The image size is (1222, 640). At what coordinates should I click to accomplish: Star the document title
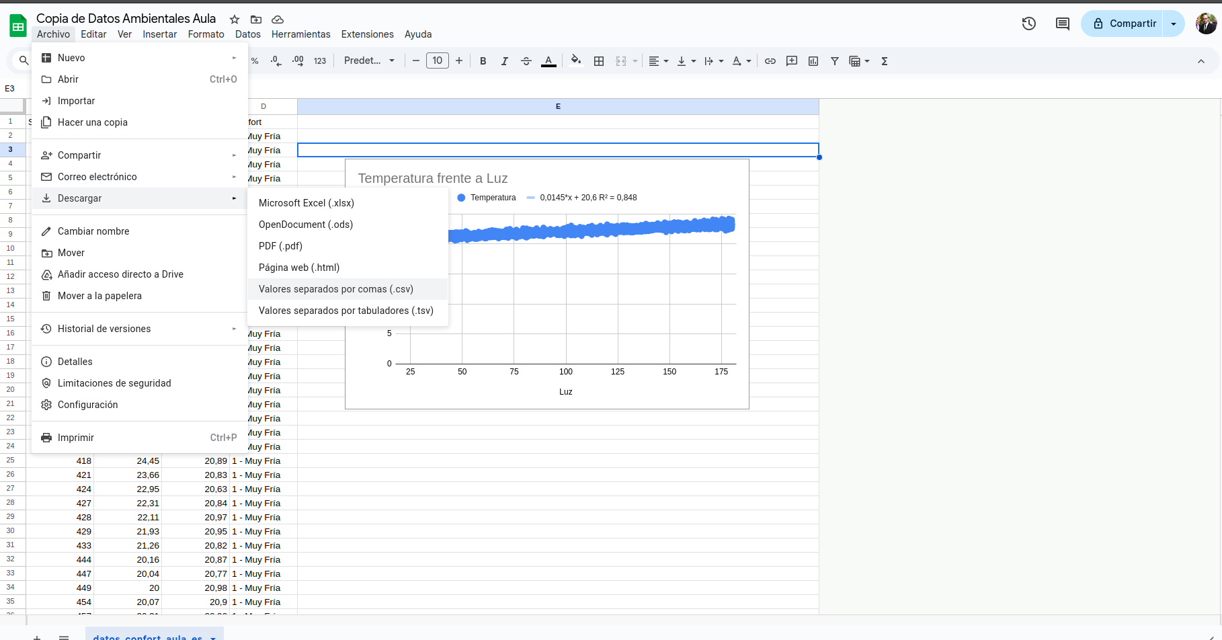235,19
